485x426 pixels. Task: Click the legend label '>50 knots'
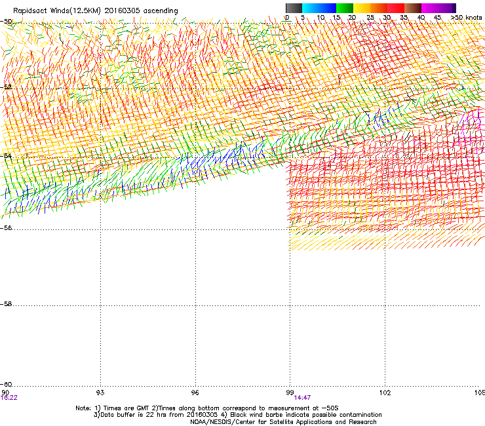click(x=466, y=18)
